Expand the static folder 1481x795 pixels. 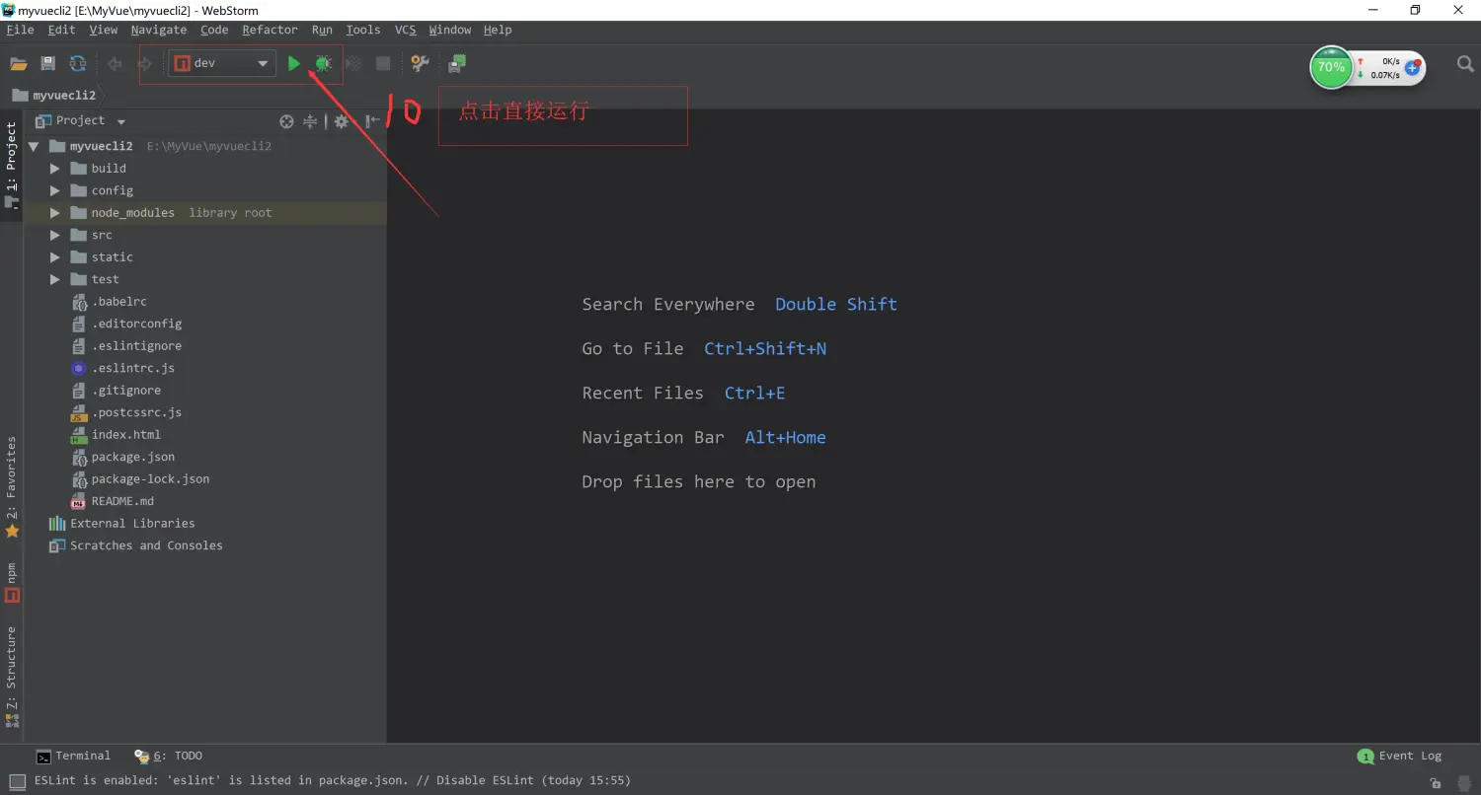click(54, 257)
